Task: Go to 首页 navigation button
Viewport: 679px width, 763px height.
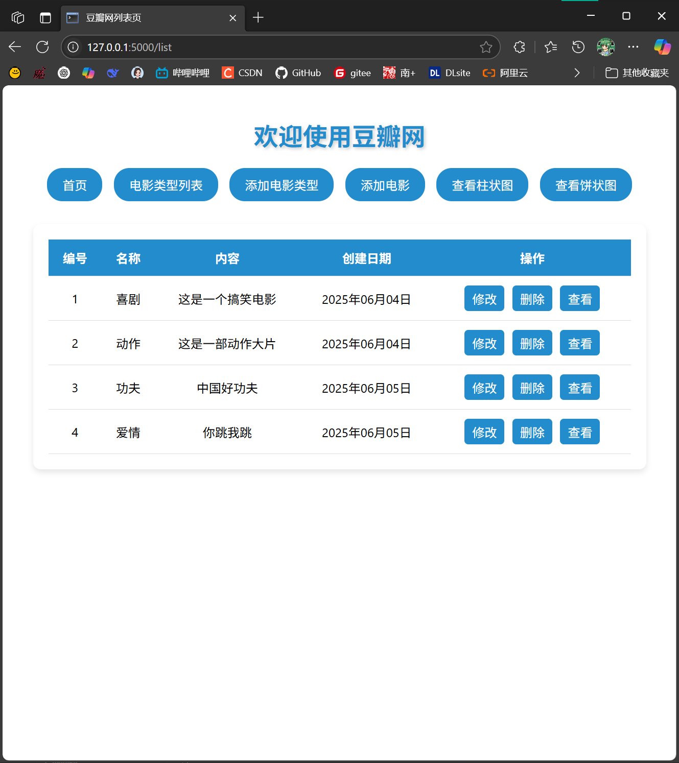Action: click(75, 185)
